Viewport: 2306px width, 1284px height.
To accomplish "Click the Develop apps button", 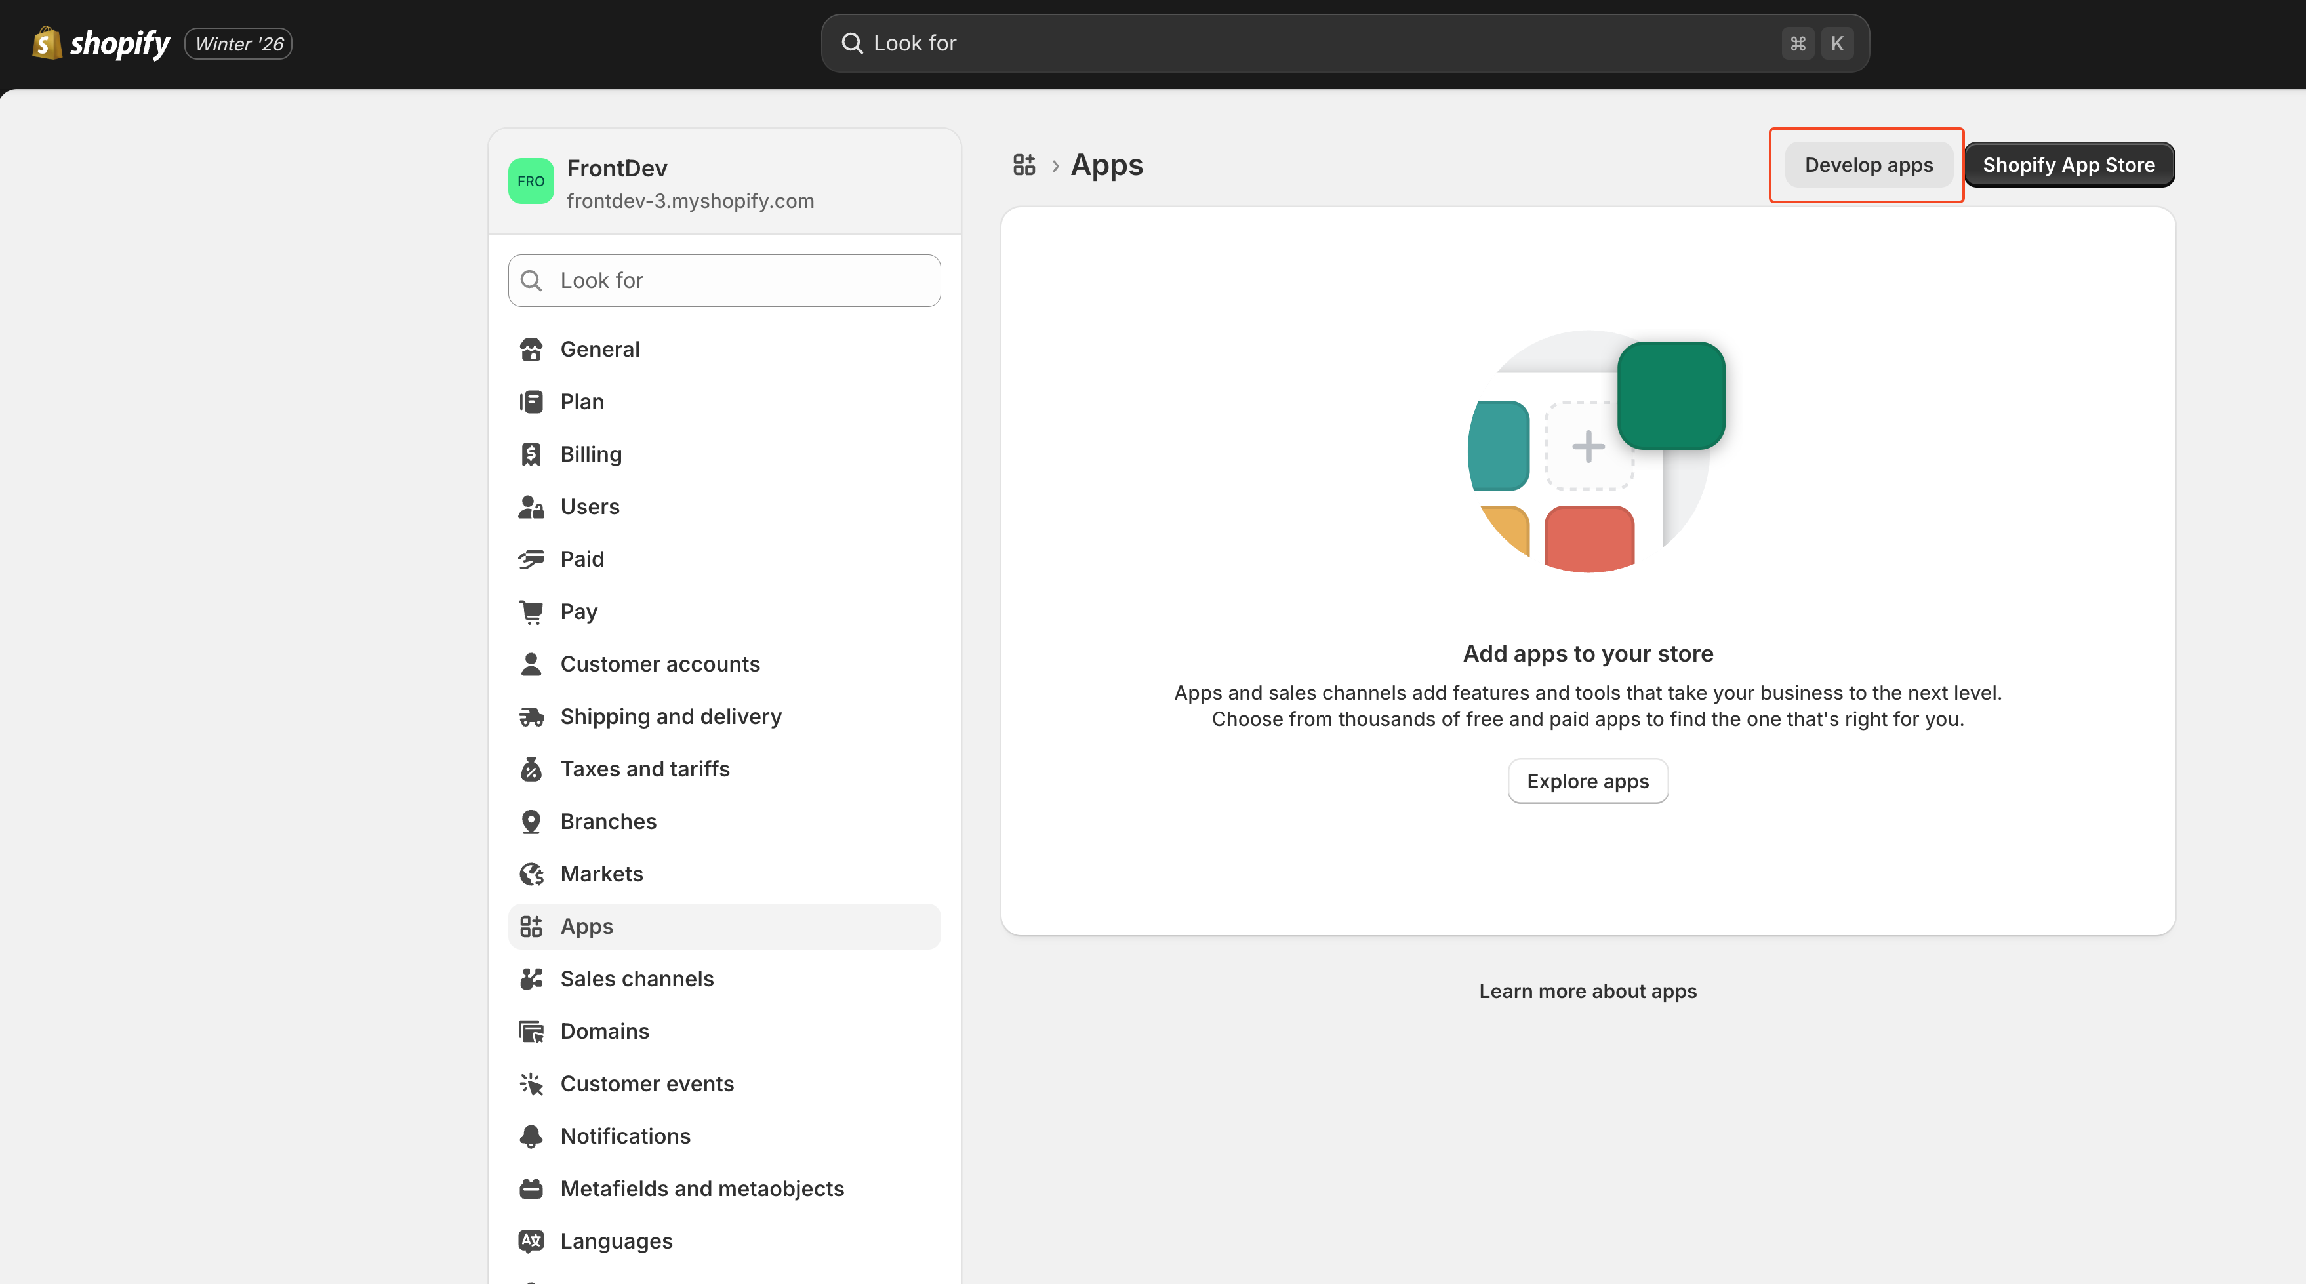I will pyautogui.click(x=1869, y=165).
